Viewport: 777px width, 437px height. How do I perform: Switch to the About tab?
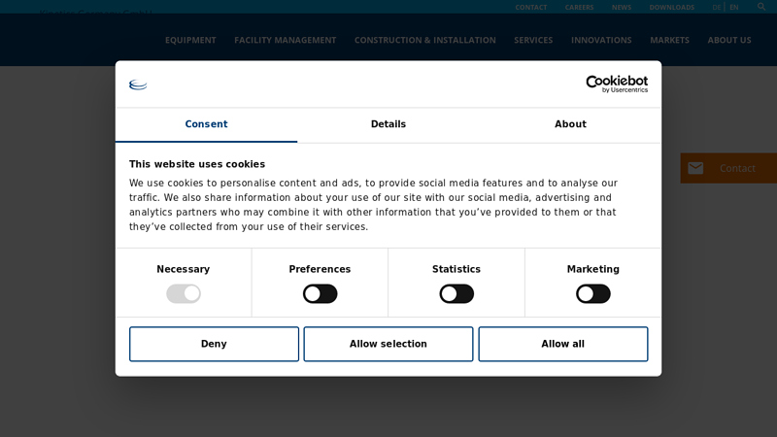coord(570,124)
